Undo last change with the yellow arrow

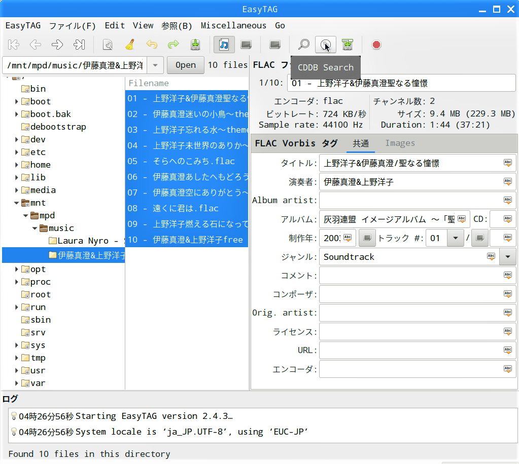click(x=152, y=45)
